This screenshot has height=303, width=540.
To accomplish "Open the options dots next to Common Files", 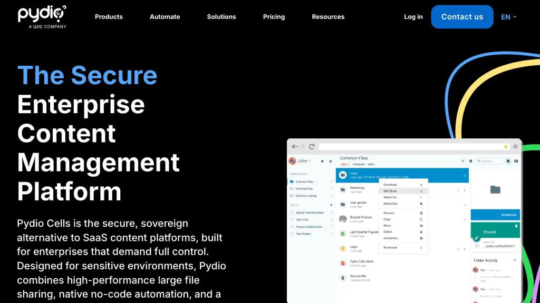I will click(x=332, y=181).
